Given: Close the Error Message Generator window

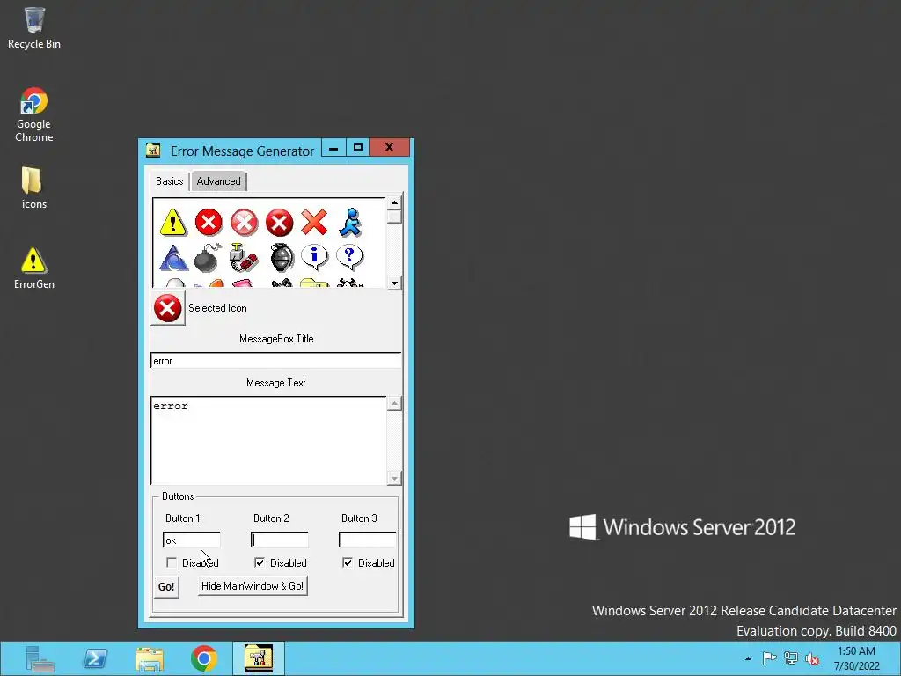Looking at the screenshot, I should click(x=389, y=148).
